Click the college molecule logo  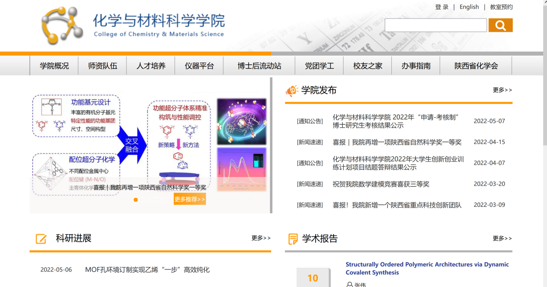pos(62,25)
